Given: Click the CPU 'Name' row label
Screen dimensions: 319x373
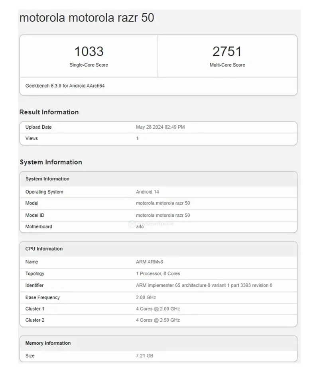Looking at the screenshot, I should (x=32, y=262).
